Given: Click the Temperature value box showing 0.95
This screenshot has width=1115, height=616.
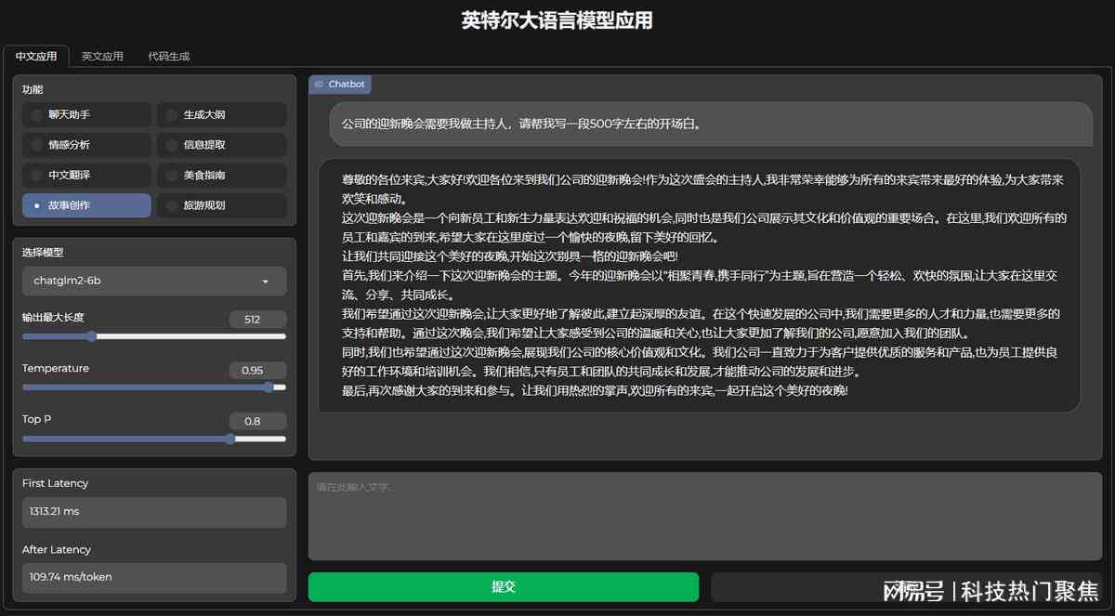Looking at the screenshot, I should 257,370.
